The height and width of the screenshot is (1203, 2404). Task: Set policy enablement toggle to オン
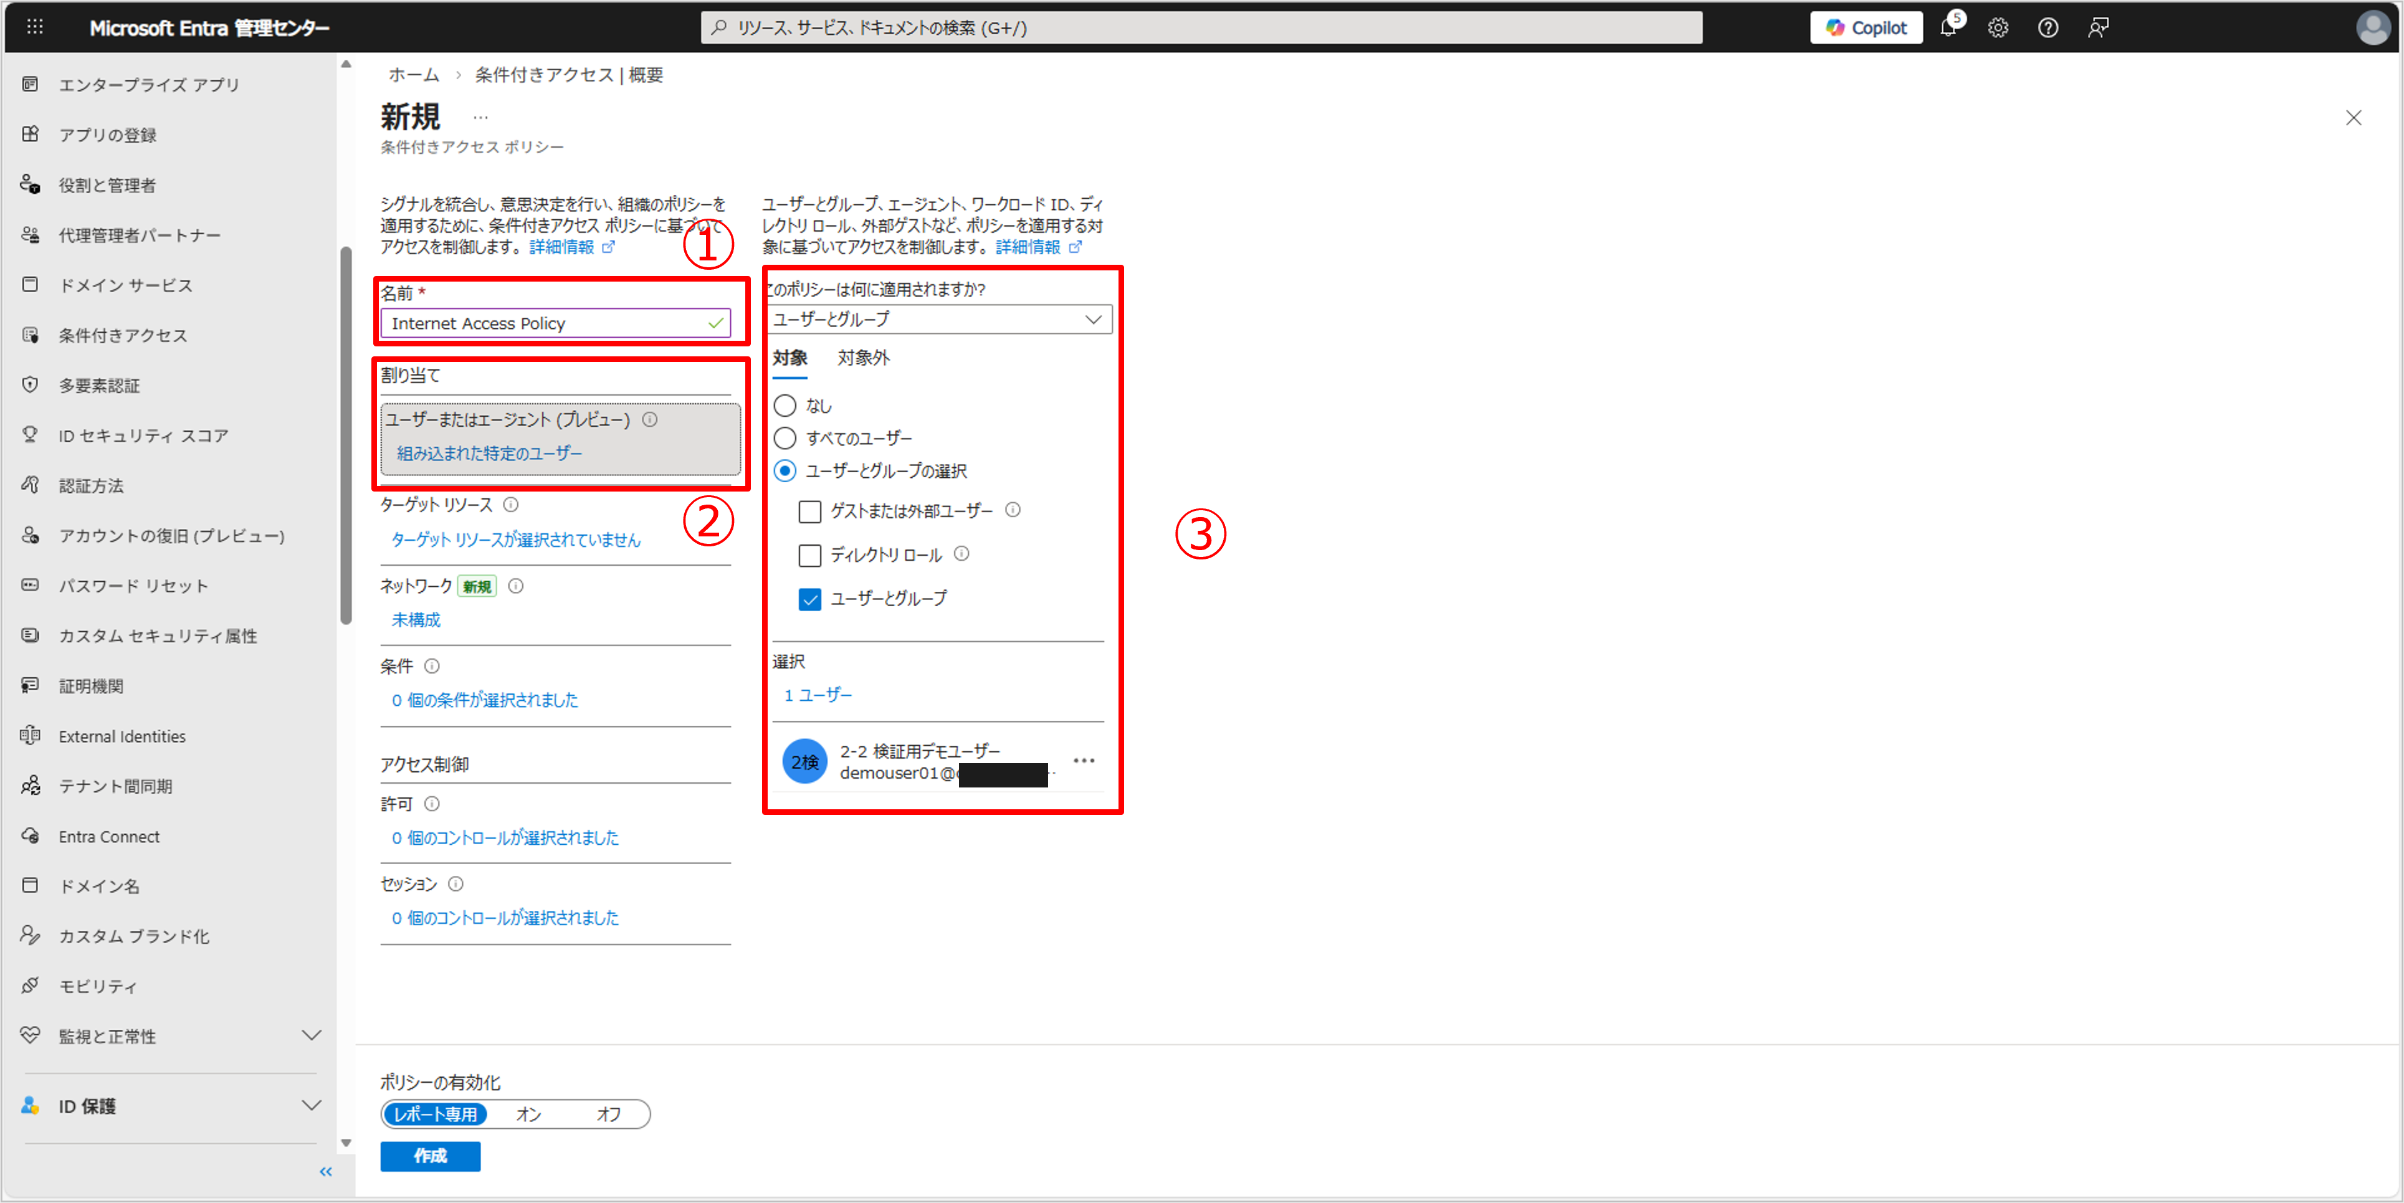pyautogui.click(x=528, y=1113)
